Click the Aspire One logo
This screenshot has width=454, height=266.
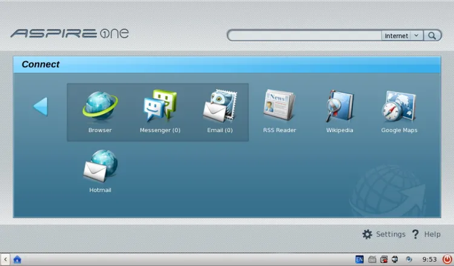(x=70, y=33)
